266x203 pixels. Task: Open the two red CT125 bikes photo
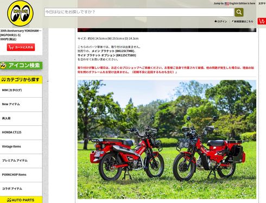tap(167, 139)
